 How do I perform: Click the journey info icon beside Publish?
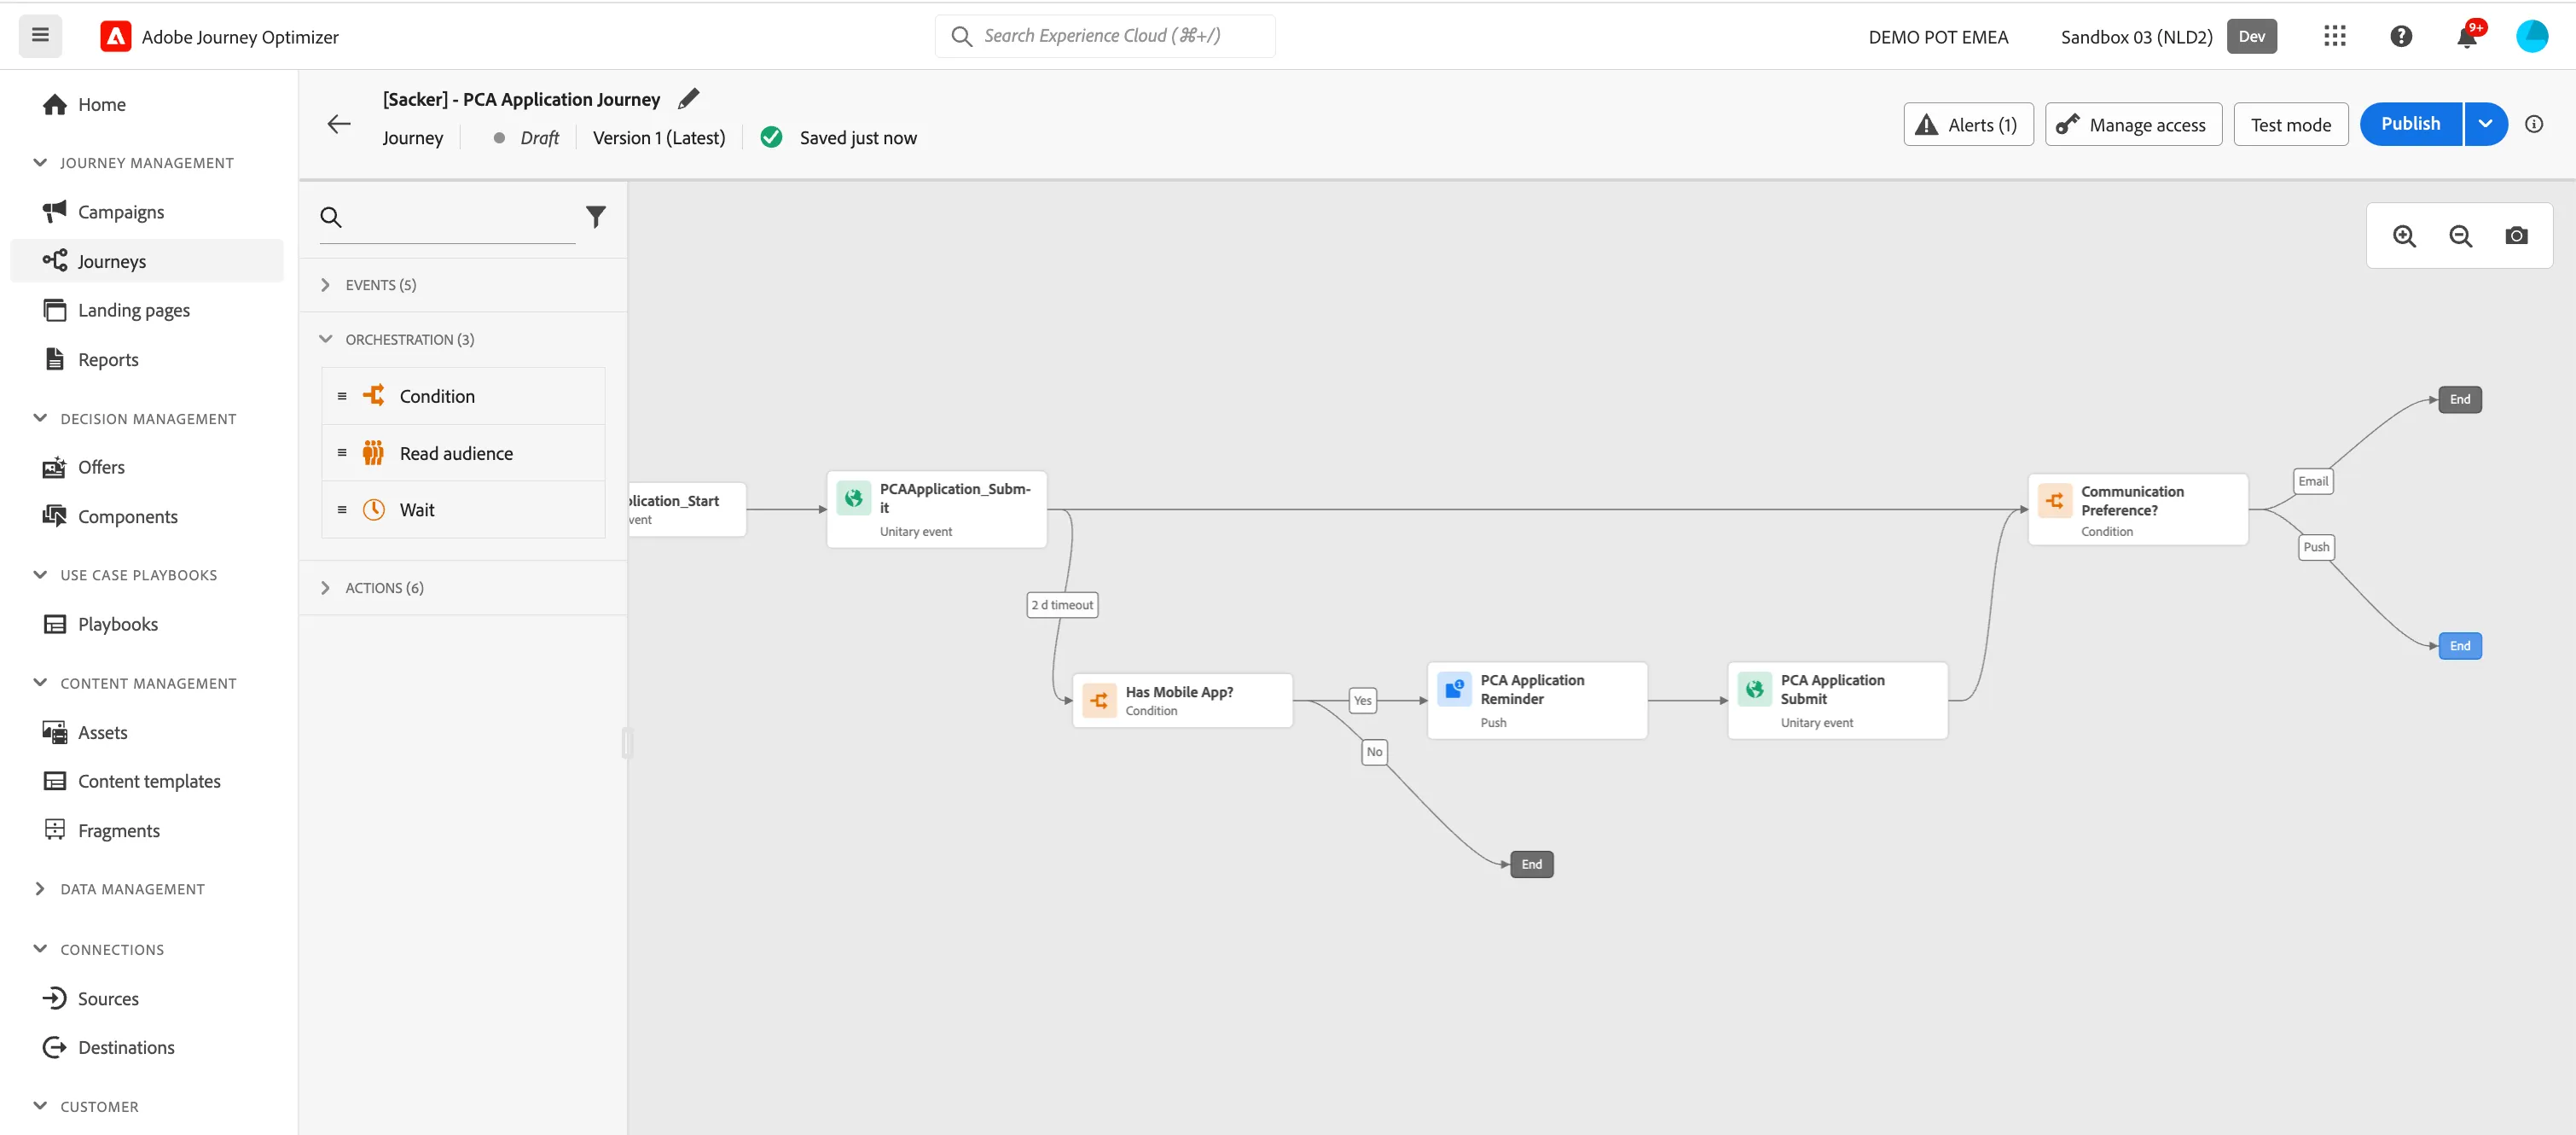coord(2534,124)
